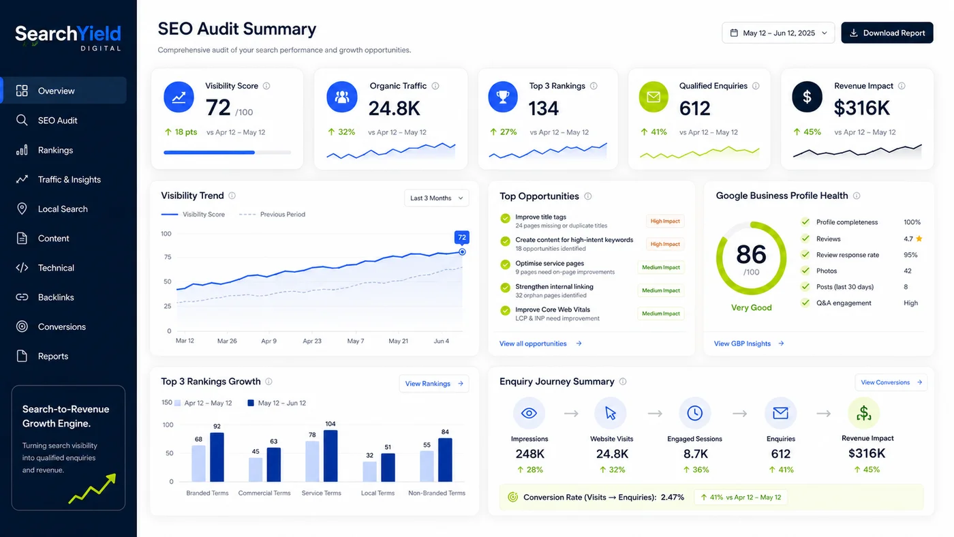Viewport: 954px width, 537px height.
Task: Click the Download Report button
Action: pyautogui.click(x=887, y=33)
